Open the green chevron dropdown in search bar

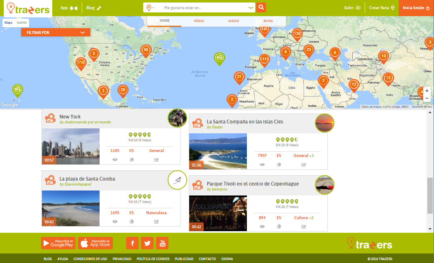[251, 8]
